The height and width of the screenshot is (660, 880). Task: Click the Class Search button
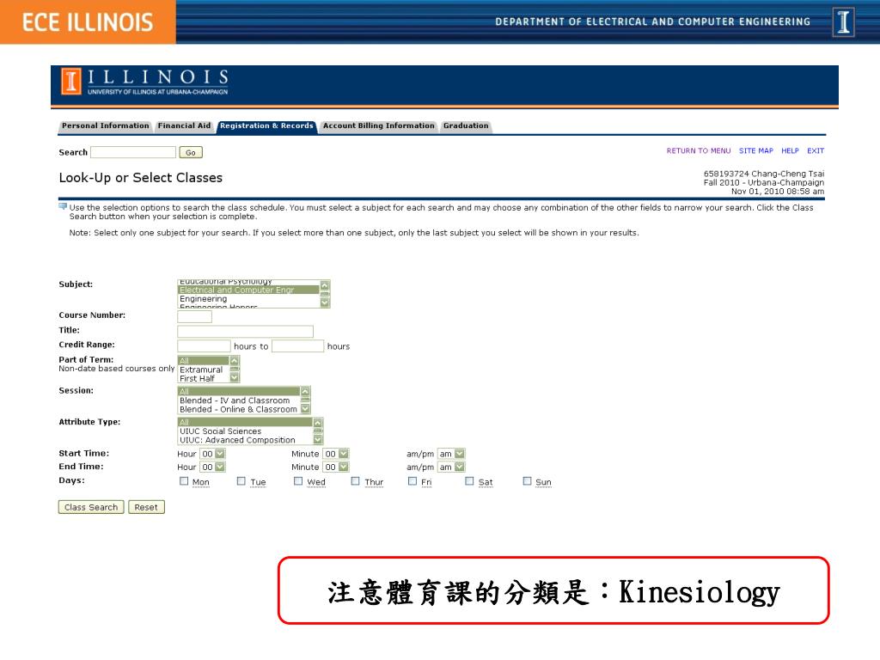[x=91, y=507]
